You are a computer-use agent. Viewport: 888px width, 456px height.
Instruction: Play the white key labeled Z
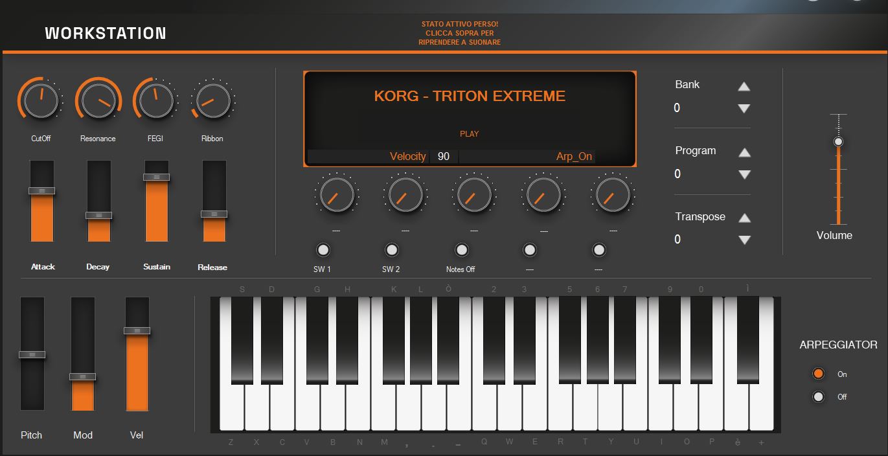(231, 408)
